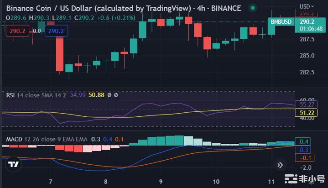328x188 pixels.
Task: Click the 285.0 level on price axis
Action: [307, 56]
